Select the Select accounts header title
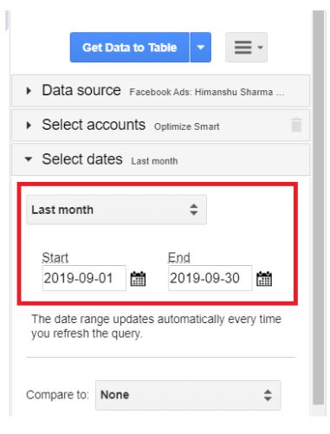Viewport: 330px width, 434px height. click(x=94, y=125)
